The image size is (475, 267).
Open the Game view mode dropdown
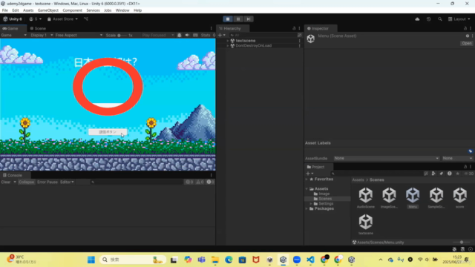tap(13, 35)
